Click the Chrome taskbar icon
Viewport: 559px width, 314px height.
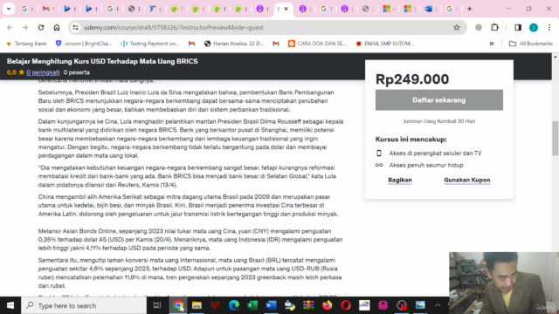click(x=178, y=305)
